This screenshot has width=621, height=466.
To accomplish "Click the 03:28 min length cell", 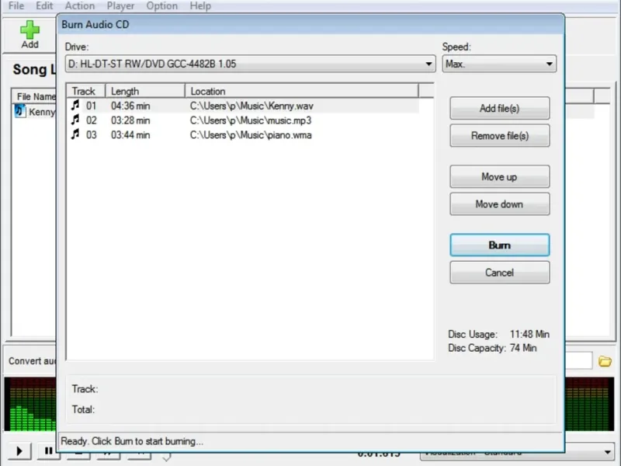I will click(x=130, y=120).
